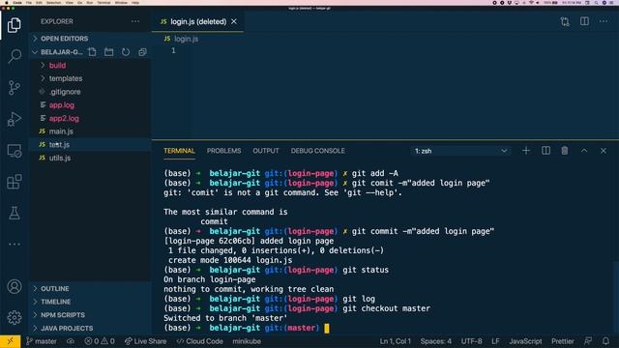The width and height of the screenshot is (619, 348).
Task: Open app.log file
Action: [91, 105]
